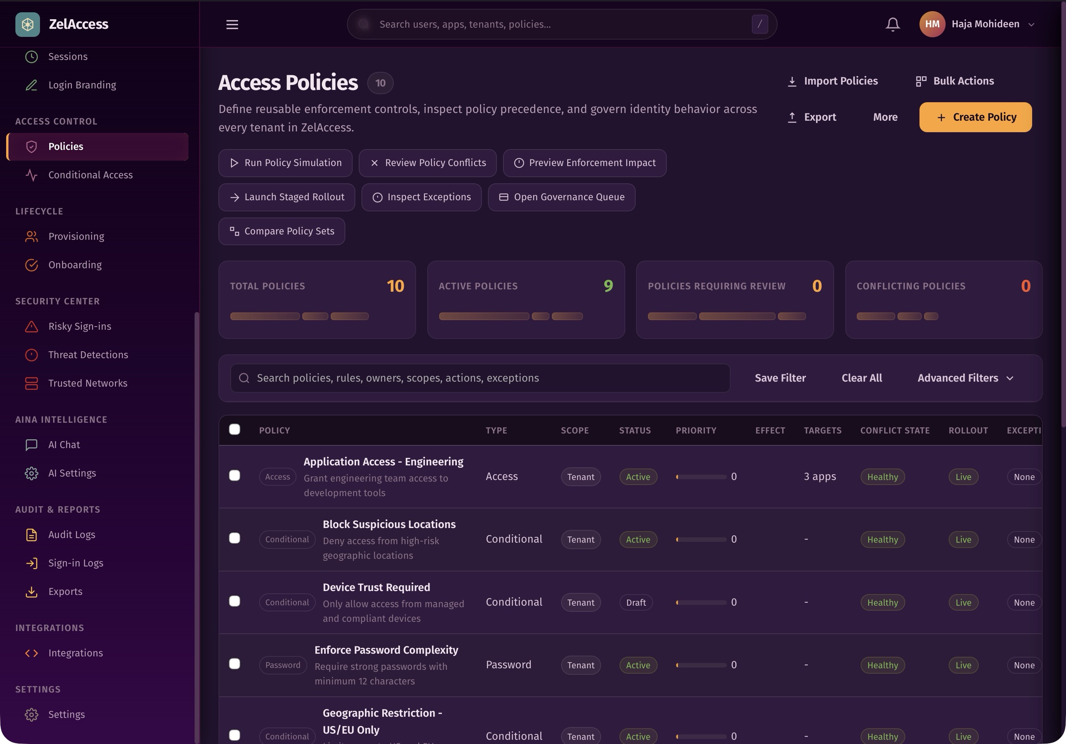Open the hamburger menu beside the search bar

pyautogui.click(x=232, y=25)
